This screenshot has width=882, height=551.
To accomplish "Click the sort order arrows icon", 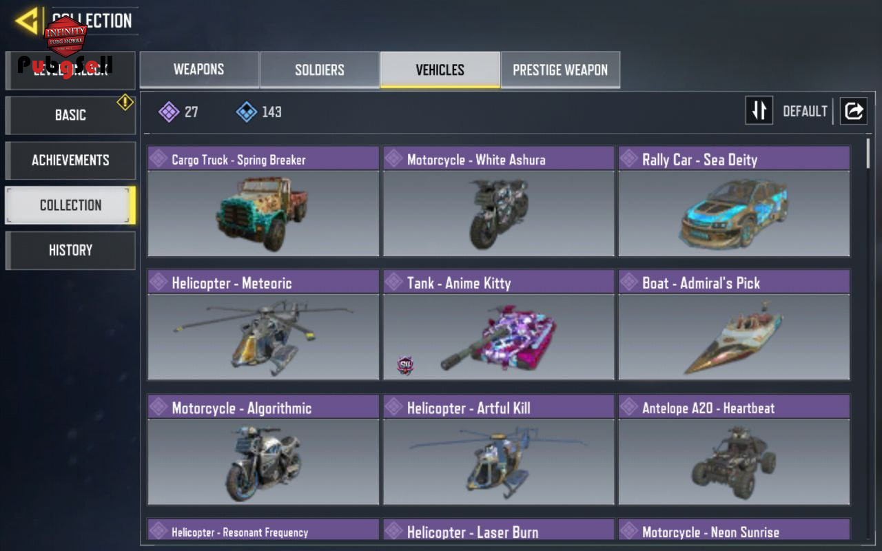I will tap(759, 111).
